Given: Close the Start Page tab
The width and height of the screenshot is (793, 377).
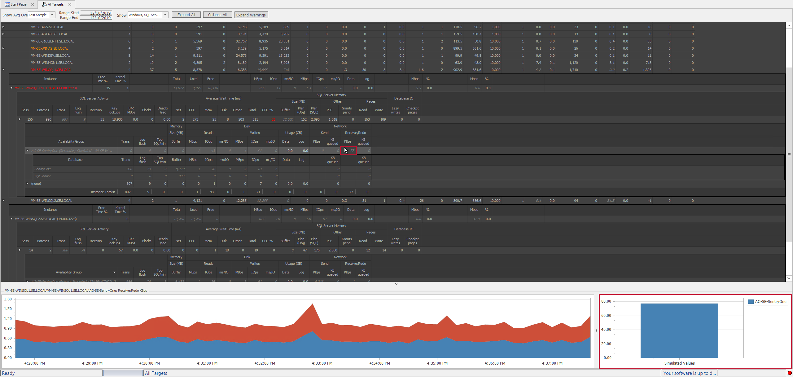Looking at the screenshot, I should pos(33,4).
